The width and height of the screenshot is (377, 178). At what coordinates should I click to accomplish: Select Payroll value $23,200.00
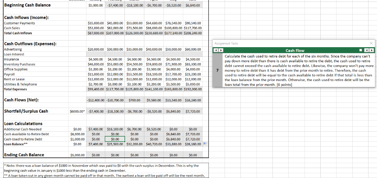point(193,74)
